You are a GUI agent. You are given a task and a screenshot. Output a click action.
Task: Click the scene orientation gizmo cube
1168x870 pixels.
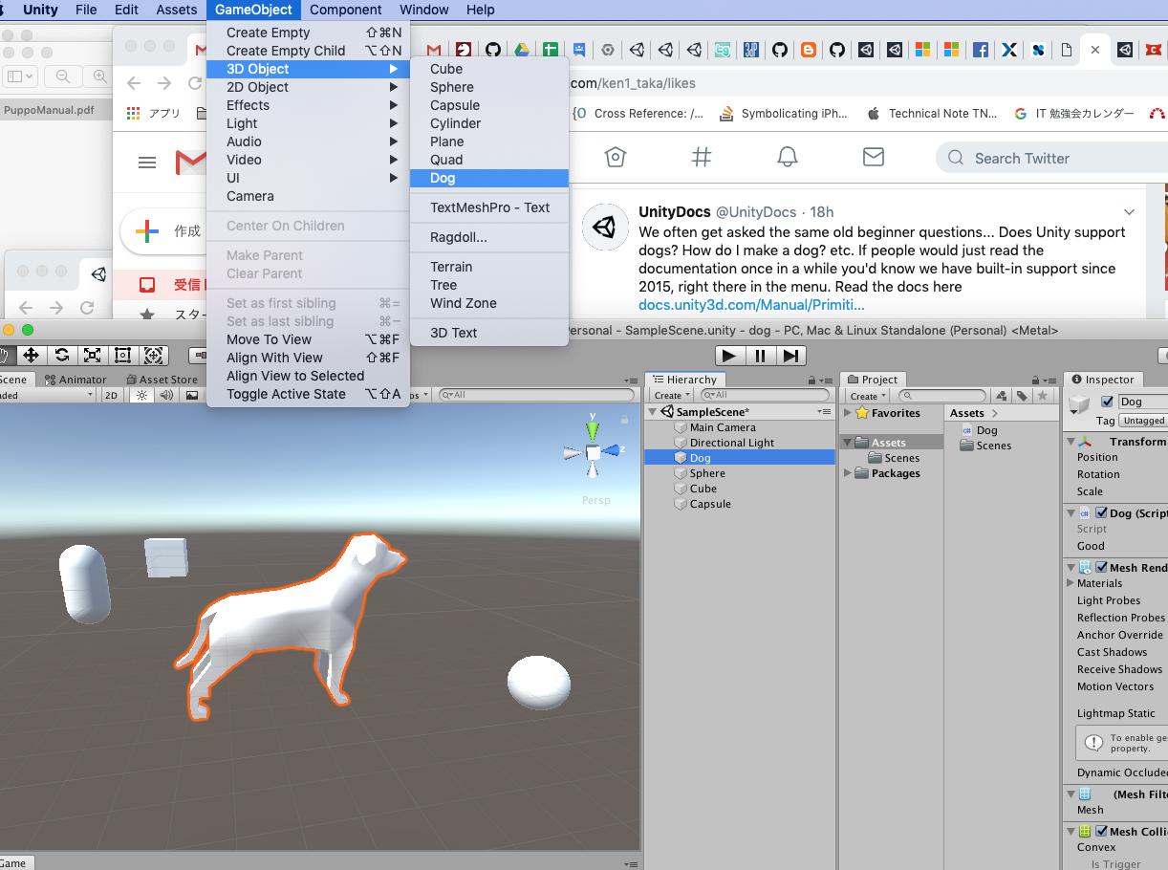click(x=593, y=452)
